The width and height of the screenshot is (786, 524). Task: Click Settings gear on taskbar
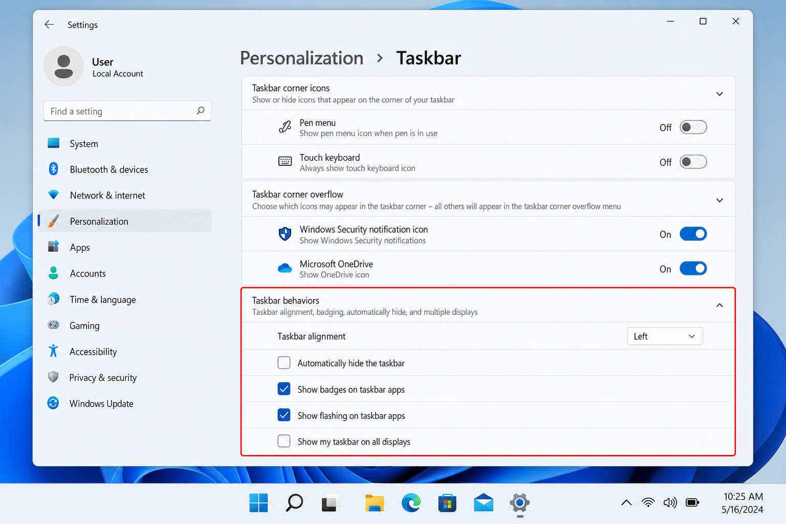click(x=519, y=504)
